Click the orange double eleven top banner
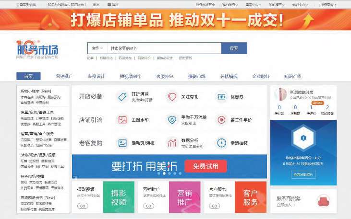This screenshot has width=351, height=219. point(176,20)
